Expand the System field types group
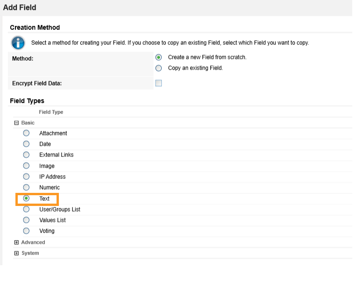The width and height of the screenshot is (363, 297). pos(16,253)
